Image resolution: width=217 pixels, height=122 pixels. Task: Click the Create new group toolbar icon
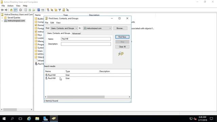point(52,10)
